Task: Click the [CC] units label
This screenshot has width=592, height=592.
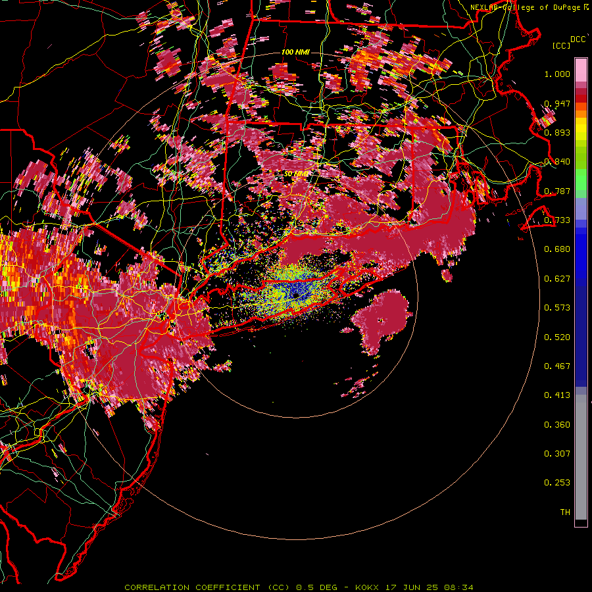Action: pos(562,45)
